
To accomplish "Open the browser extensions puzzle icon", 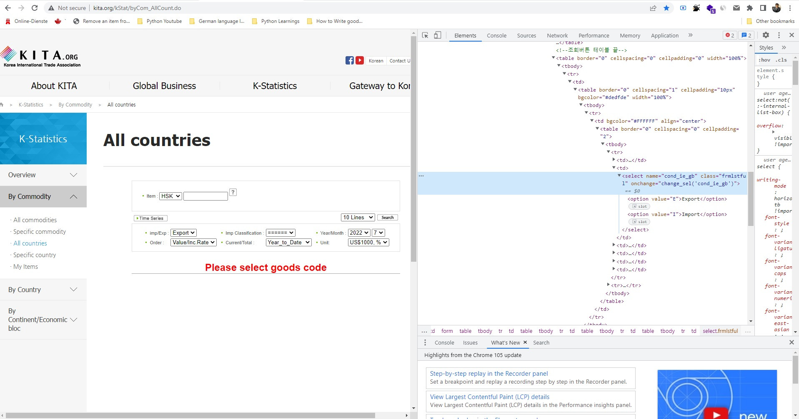I will coord(750,8).
